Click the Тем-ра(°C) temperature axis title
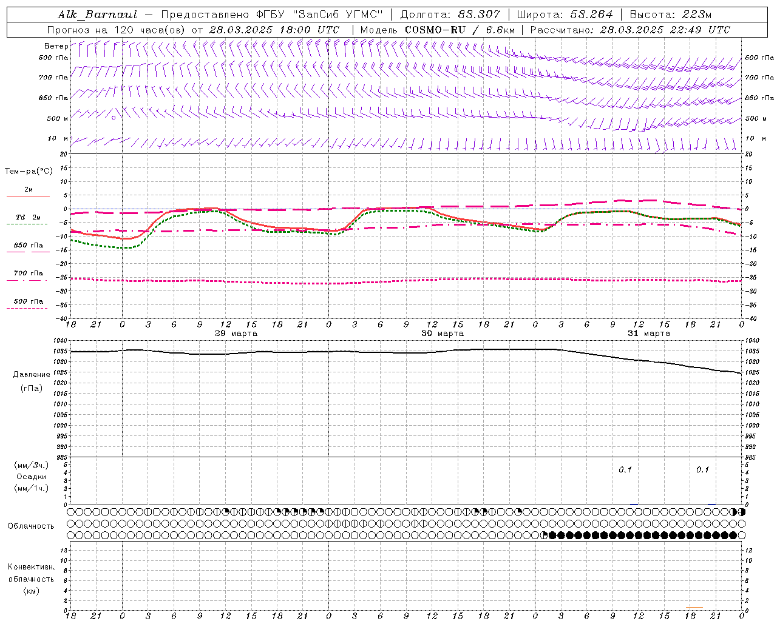This screenshot has height=621, width=777. 29,172
